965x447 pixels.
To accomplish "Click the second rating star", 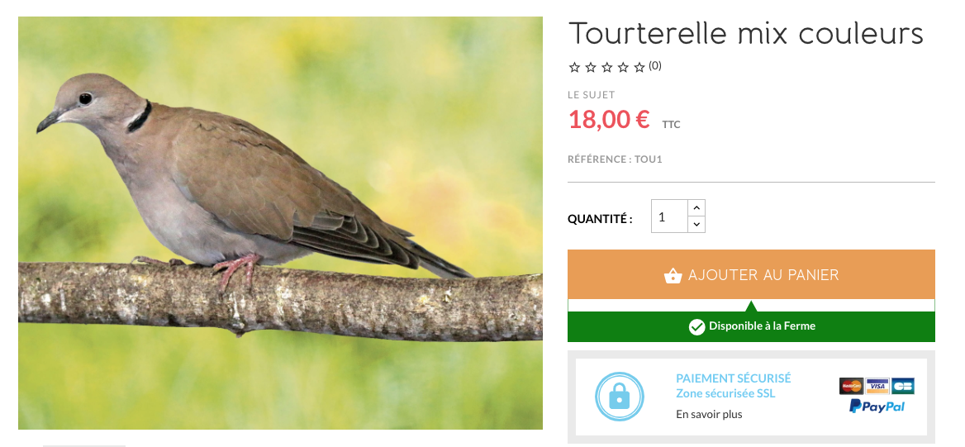I will point(591,67).
